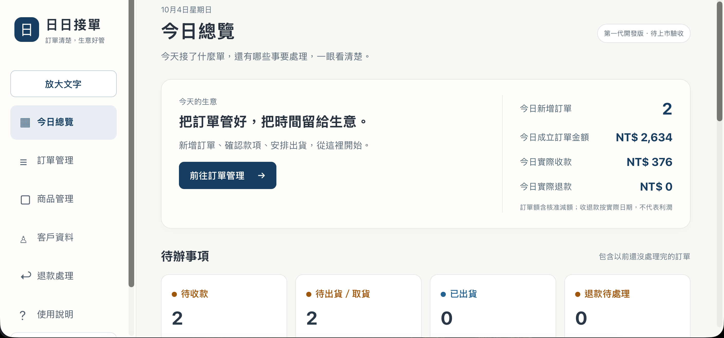Click the person icon beside 客戶資料

23,239
